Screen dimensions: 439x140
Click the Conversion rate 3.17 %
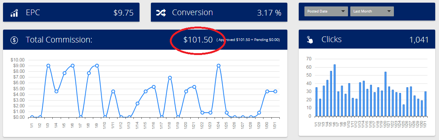[x=269, y=13]
